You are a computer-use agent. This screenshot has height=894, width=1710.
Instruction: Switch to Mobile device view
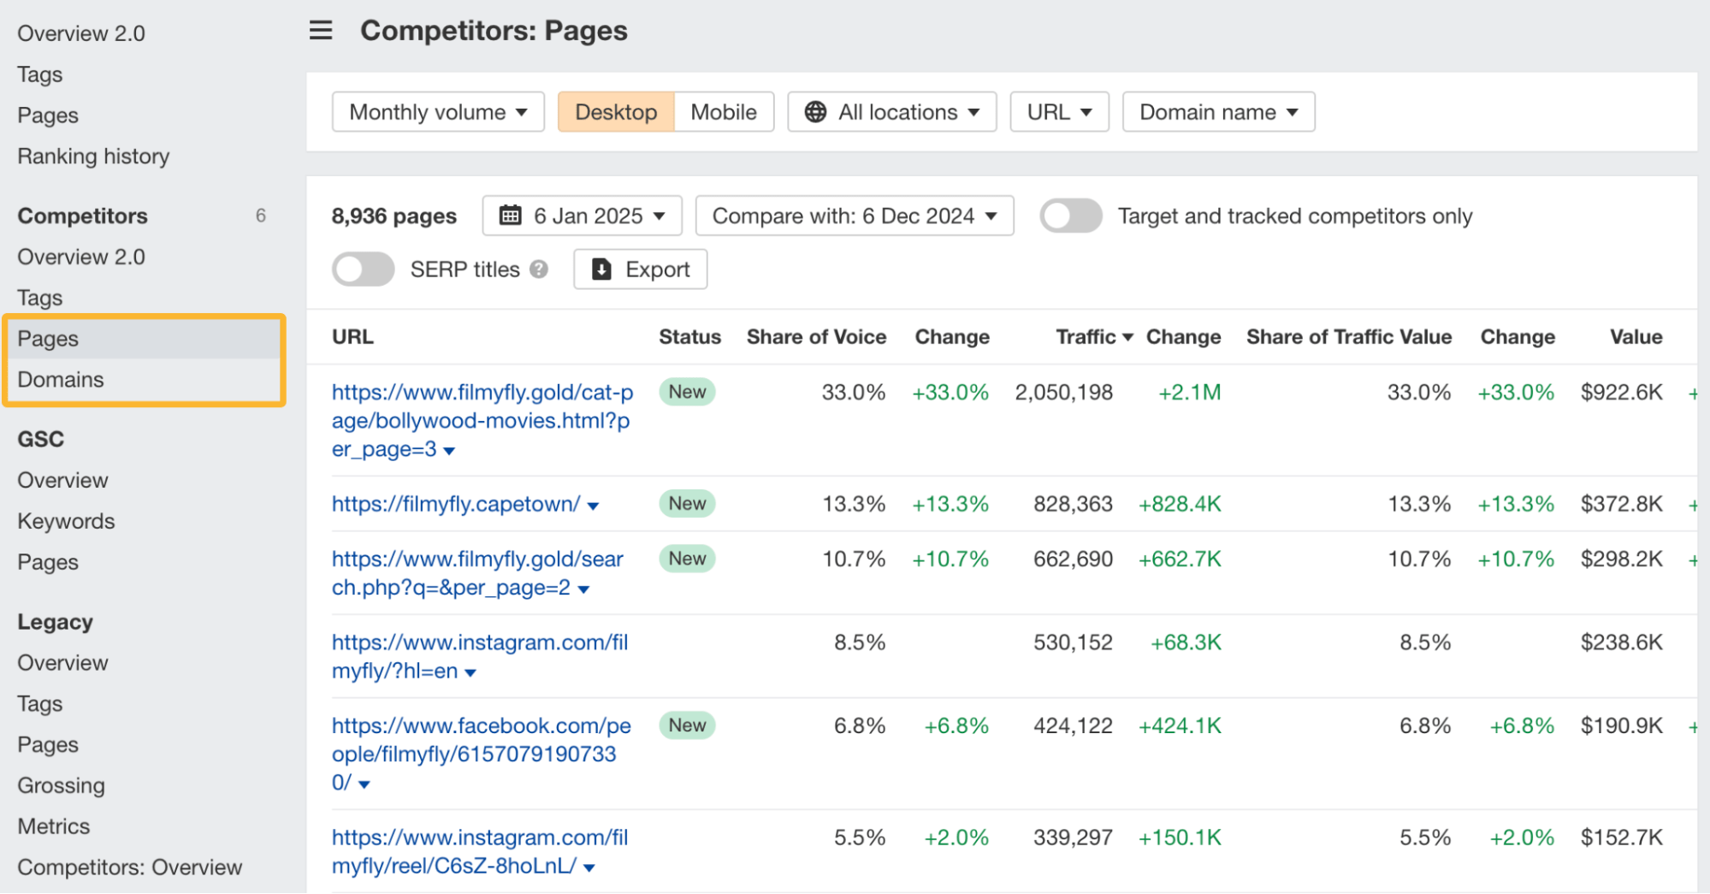coord(724,112)
